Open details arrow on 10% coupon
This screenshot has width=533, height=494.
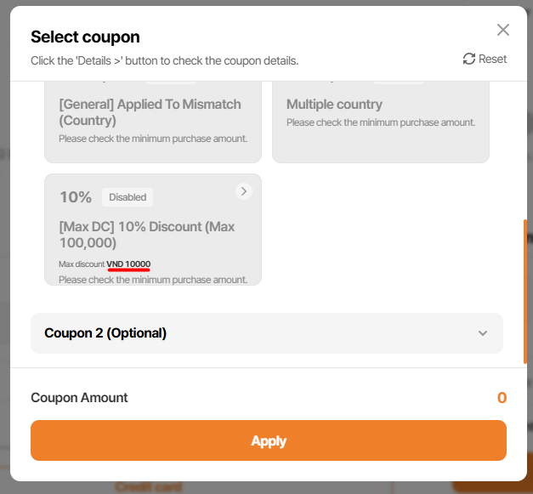[x=244, y=191]
